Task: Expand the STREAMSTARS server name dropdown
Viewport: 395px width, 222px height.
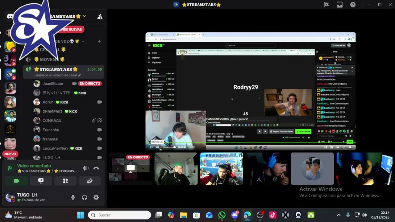Action: (84, 16)
